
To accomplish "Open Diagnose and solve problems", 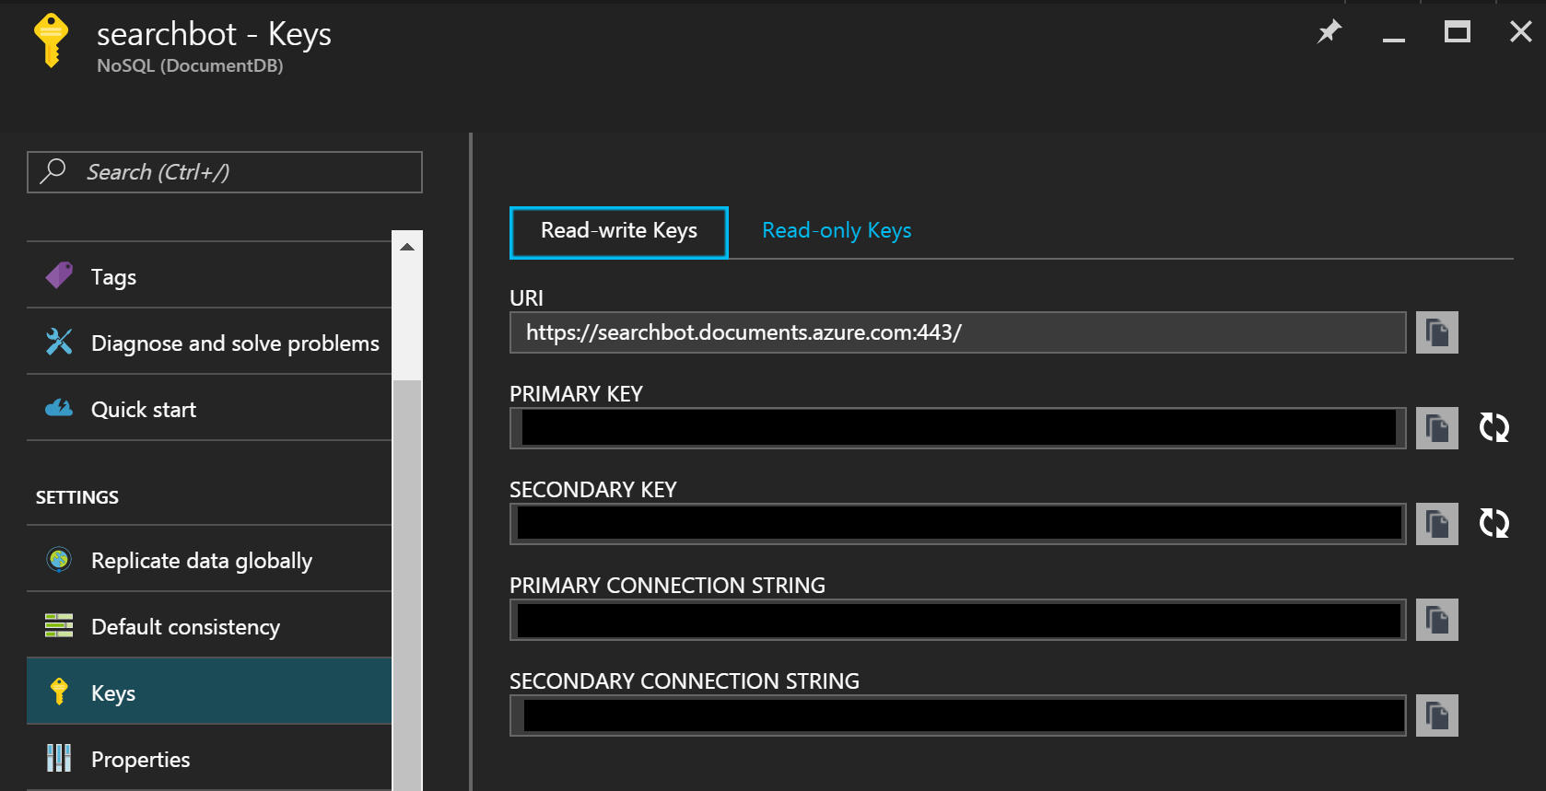I will [209, 342].
